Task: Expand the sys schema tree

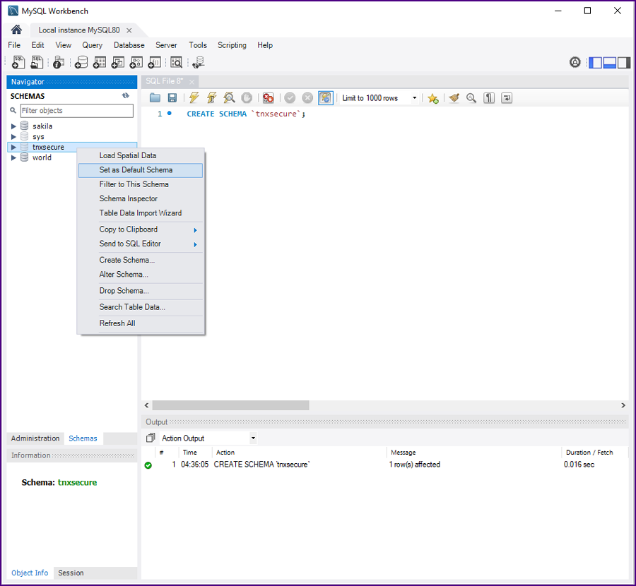Action: [13, 136]
